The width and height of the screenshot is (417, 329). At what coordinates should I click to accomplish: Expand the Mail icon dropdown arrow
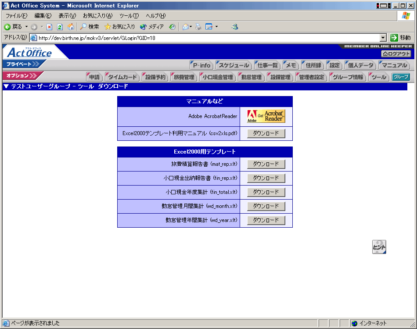click(x=191, y=27)
